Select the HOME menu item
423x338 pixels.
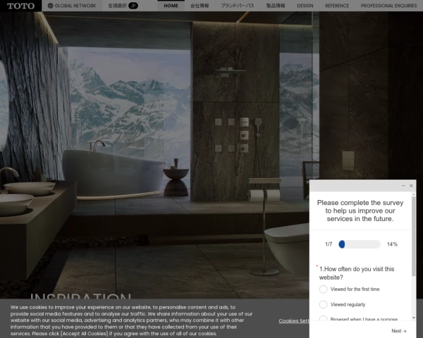(x=171, y=6)
